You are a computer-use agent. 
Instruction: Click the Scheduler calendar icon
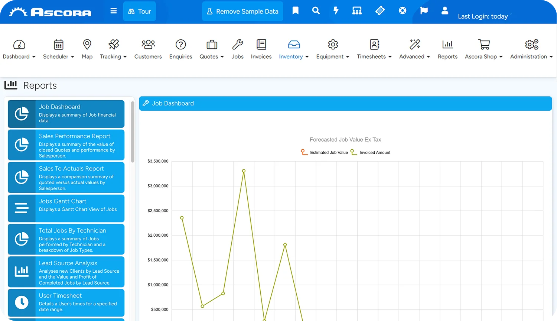click(x=59, y=45)
